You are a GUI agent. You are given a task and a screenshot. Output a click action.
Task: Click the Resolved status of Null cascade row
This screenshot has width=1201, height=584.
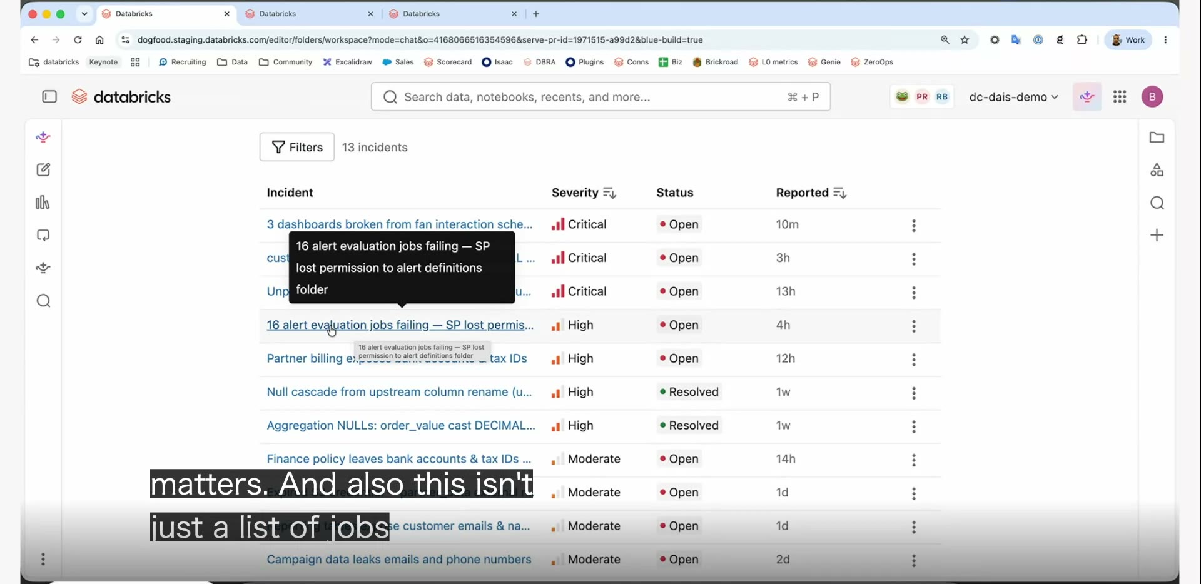coord(690,392)
